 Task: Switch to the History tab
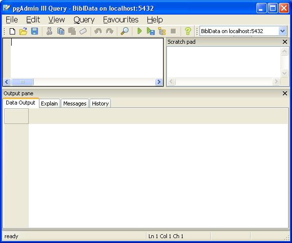click(100, 104)
